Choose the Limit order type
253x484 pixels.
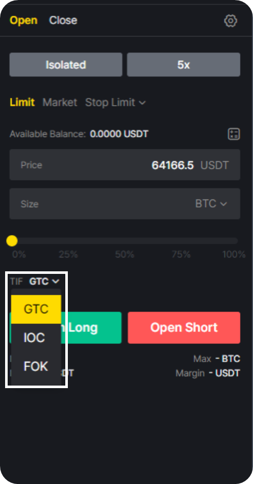(x=22, y=102)
